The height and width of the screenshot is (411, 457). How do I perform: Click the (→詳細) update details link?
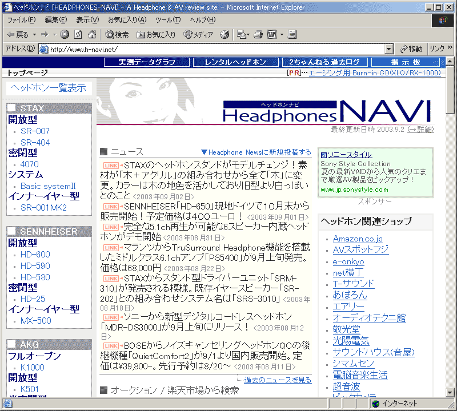pos(420,130)
